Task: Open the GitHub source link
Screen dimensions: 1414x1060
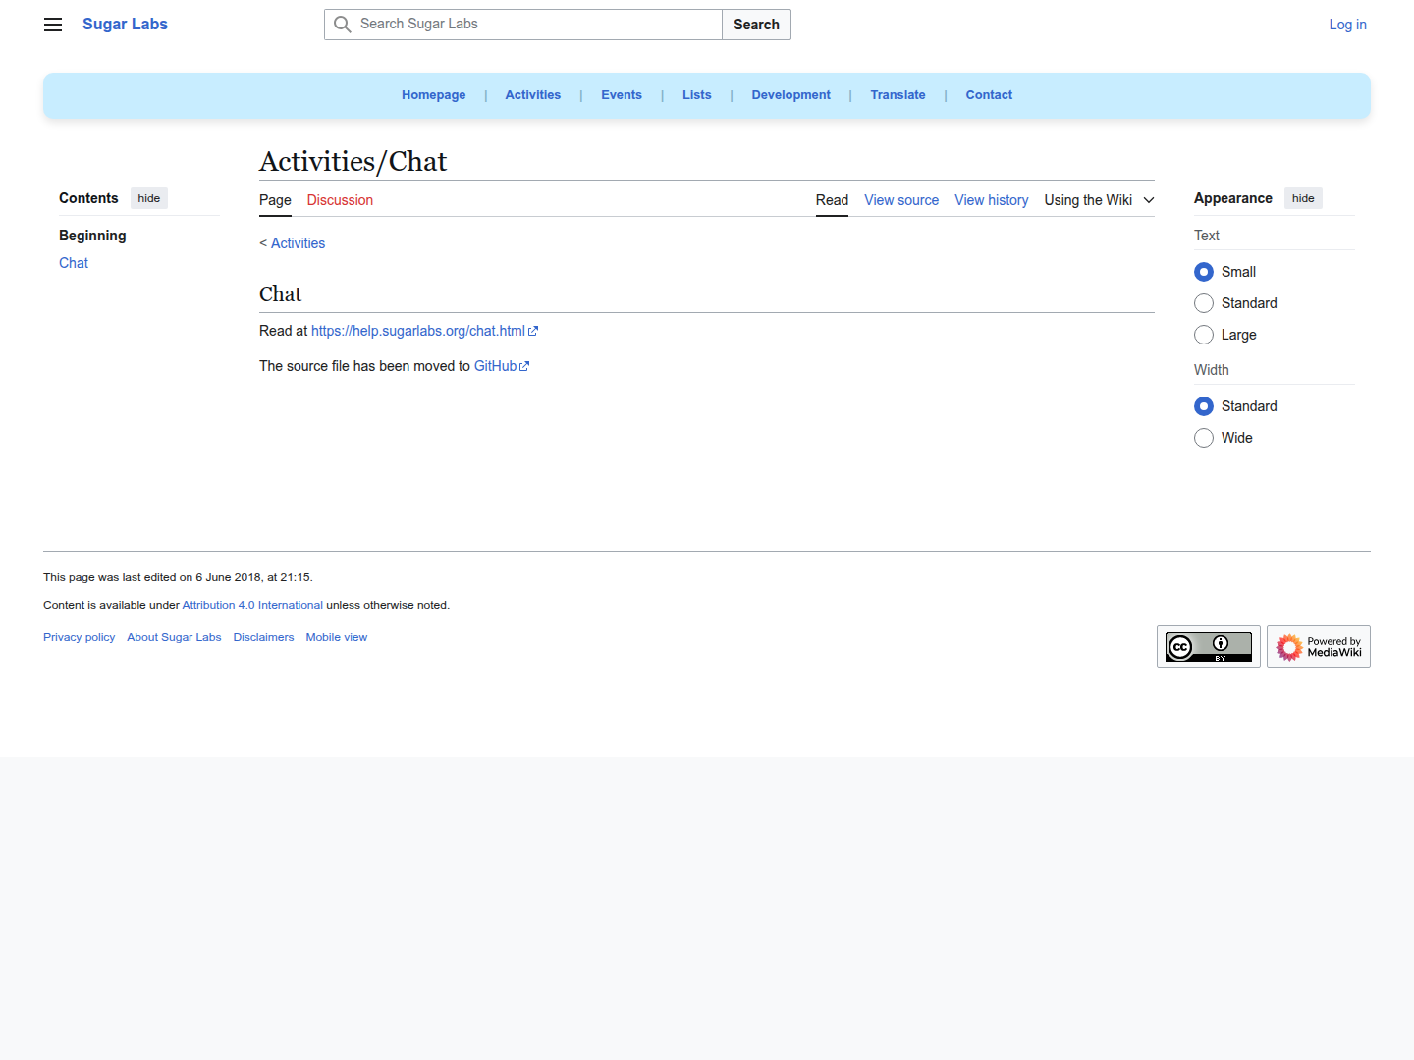Action: tap(495, 366)
